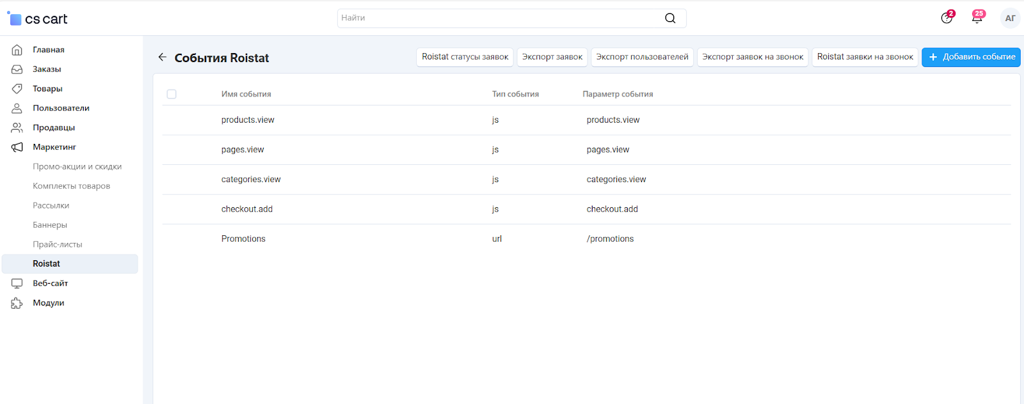The image size is (1024, 404).
Task: Click the Параметр события column header
Action: 618,94
